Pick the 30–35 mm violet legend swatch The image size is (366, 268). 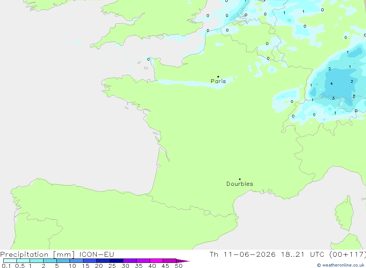tap(130, 261)
